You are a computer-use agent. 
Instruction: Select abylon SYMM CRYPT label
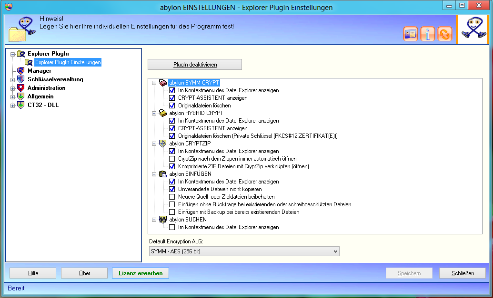tap(194, 83)
